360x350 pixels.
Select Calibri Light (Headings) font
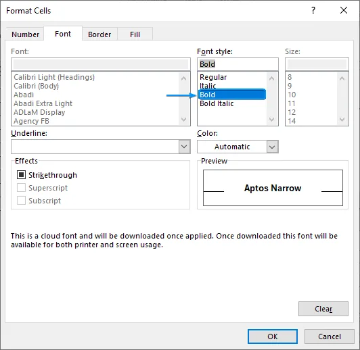point(54,77)
